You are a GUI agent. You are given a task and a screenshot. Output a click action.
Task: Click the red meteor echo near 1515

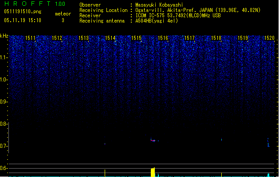[153, 140]
